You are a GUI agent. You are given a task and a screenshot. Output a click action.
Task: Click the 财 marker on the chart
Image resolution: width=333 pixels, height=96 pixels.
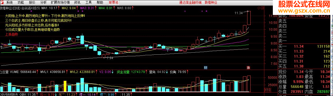click(206, 67)
